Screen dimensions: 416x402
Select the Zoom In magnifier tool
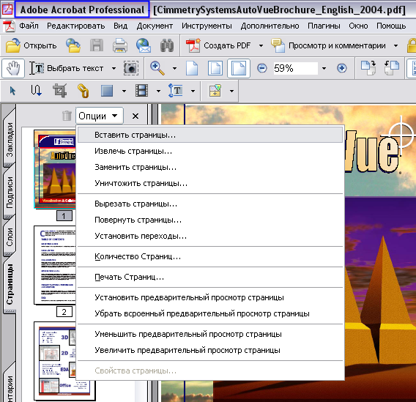157,68
